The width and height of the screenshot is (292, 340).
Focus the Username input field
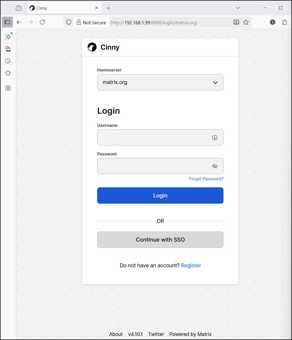(154, 137)
